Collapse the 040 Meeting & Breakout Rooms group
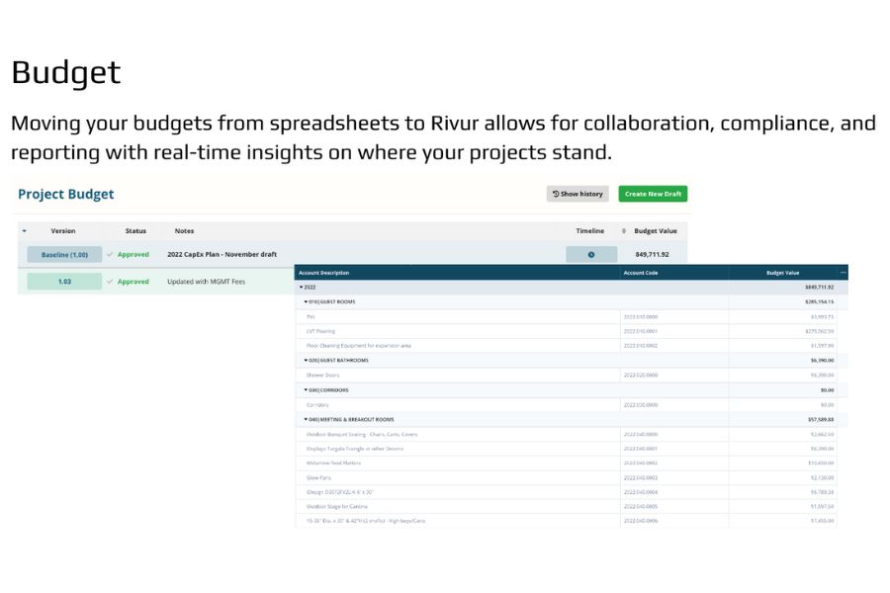The image size is (890, 593). [306, 419]
